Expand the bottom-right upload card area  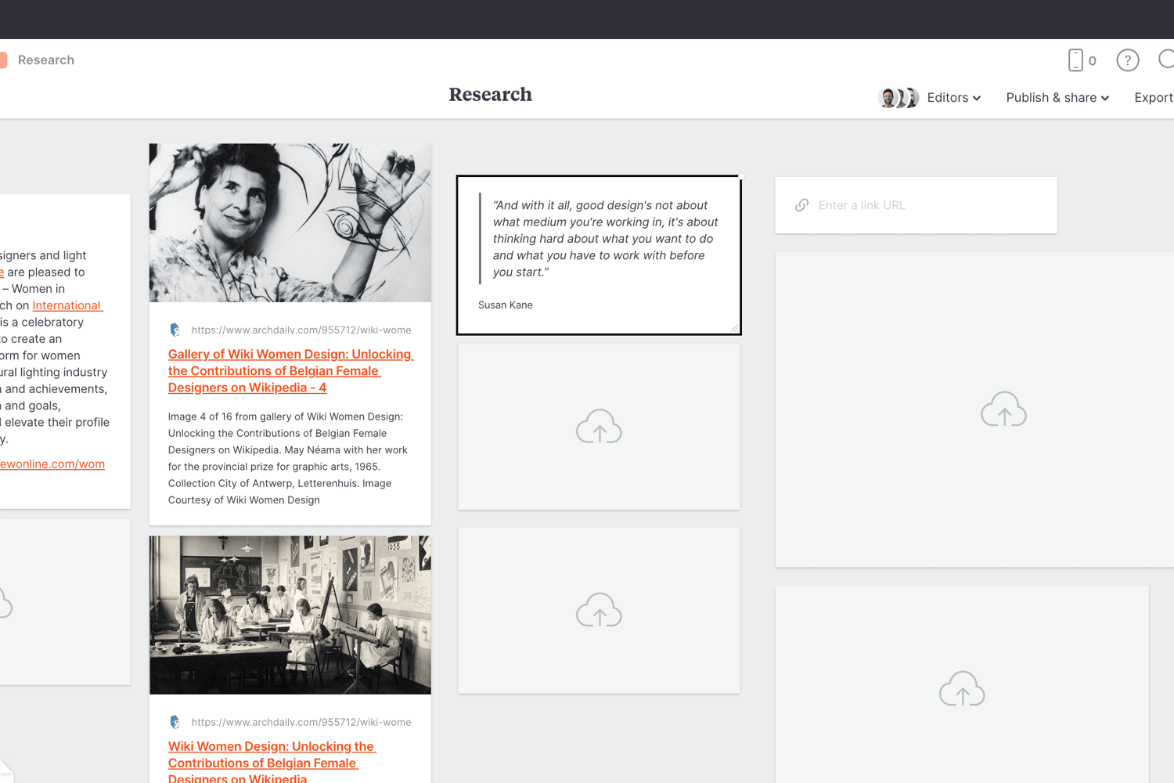(962, 689)
